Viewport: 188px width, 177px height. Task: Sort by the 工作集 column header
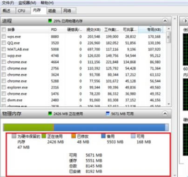[x=112, y=29]
